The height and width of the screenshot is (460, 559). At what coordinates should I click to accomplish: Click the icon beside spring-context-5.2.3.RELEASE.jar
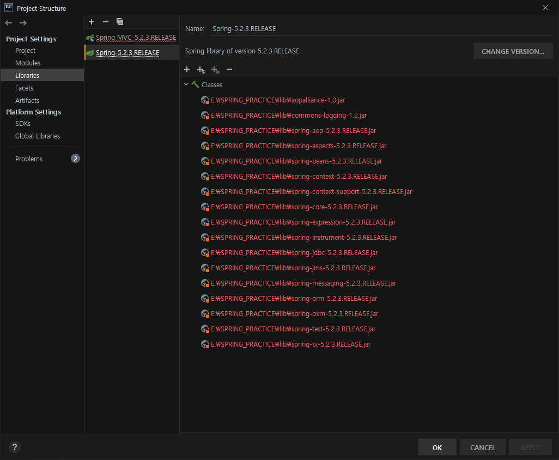click(x=205, y=177)
